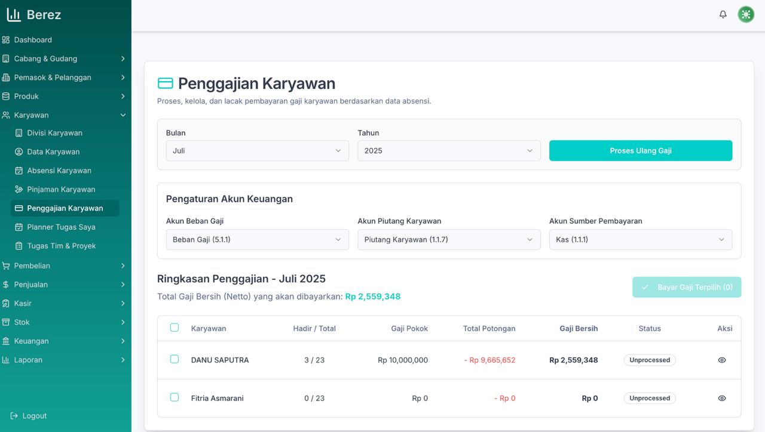Click the Proses Ulang Gaji button
This screenshot has width=765, height=432.
641,150
